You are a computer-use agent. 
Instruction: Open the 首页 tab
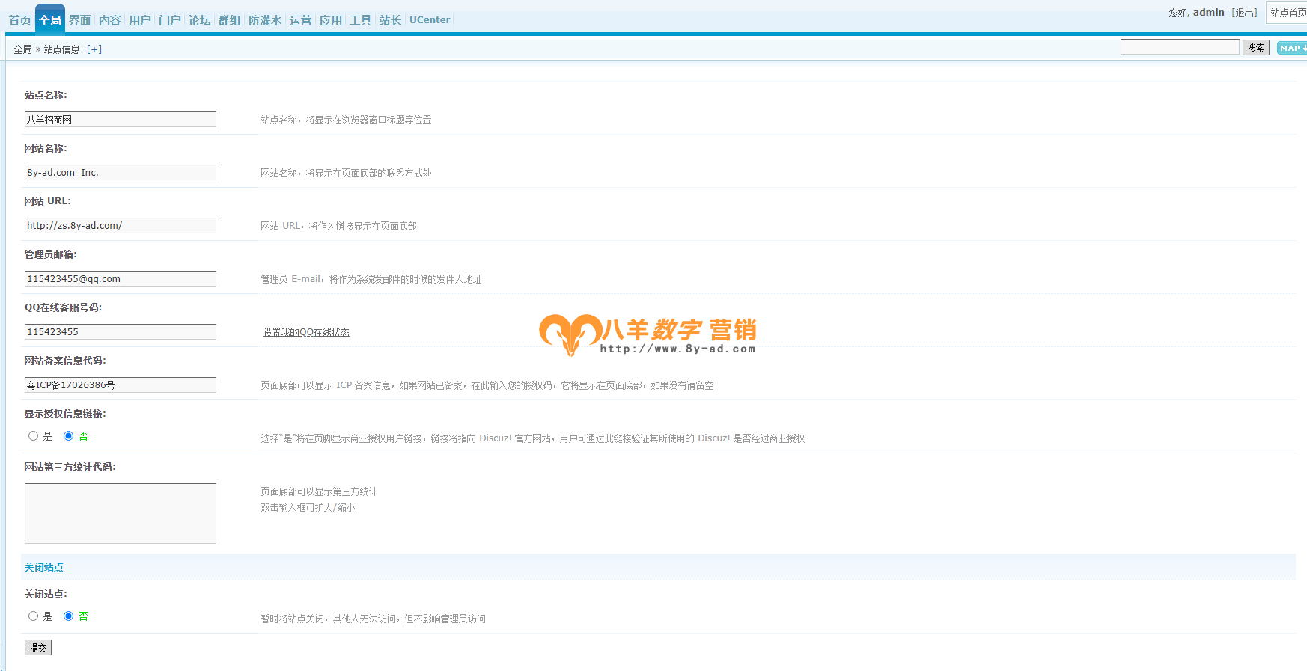pos(20,20)
